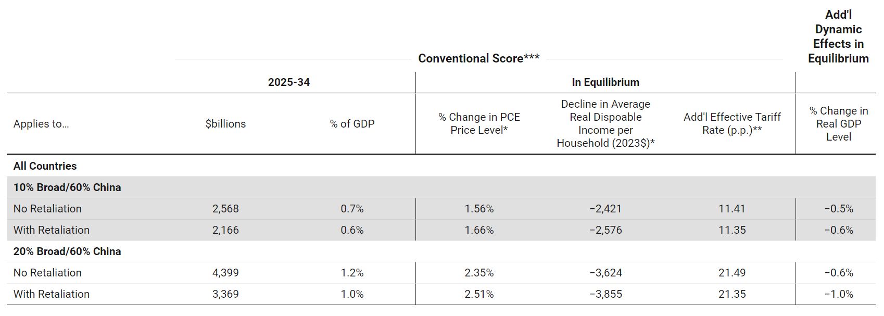Screen dimensions: 884x316
Task: Click the 21.35 effective tariff rate cell
Action: point(732,294)
